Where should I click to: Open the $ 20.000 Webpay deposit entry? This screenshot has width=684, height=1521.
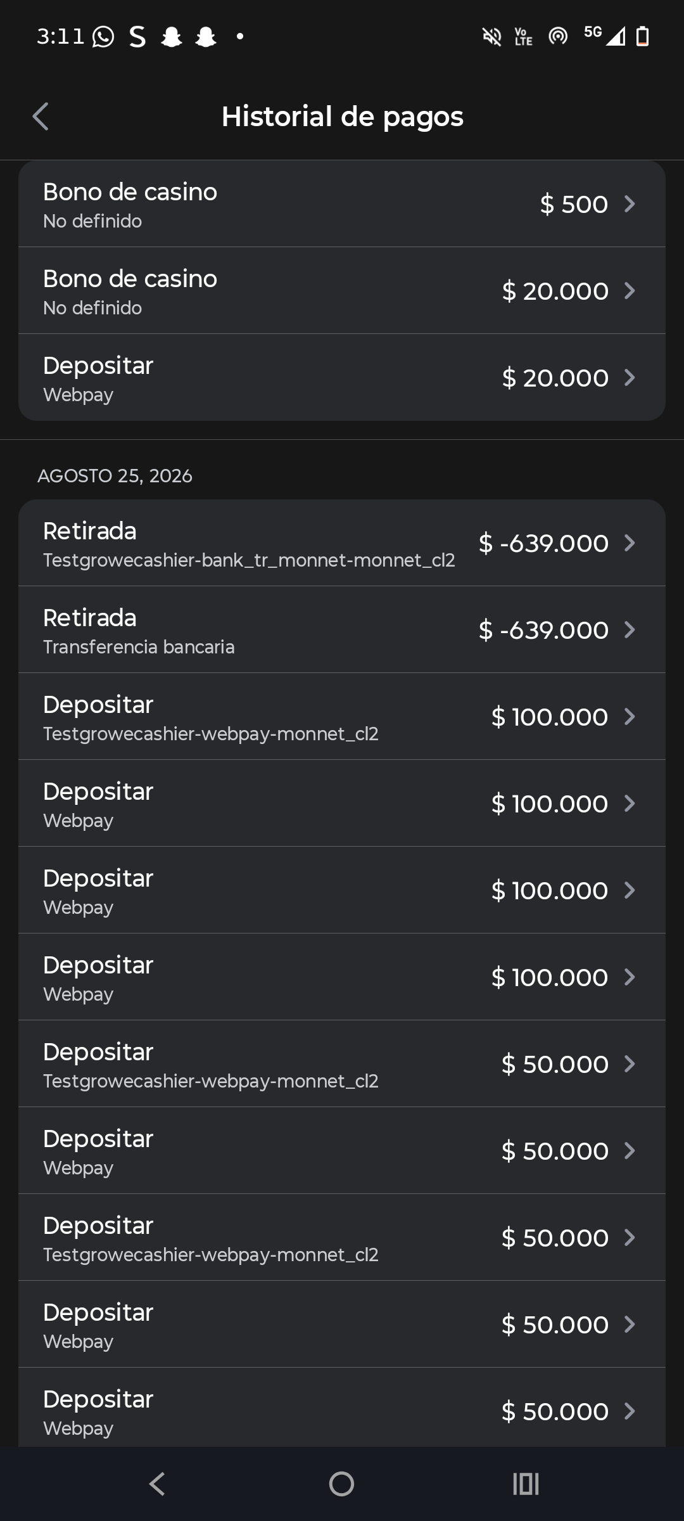click(x=342, y=378)
